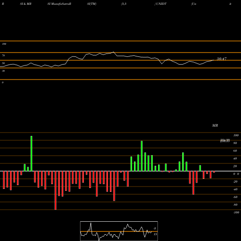Click the RSI axis label 30
Viewport: 241px width, 241px height.
pyautogui.click(x=3, y=71)
